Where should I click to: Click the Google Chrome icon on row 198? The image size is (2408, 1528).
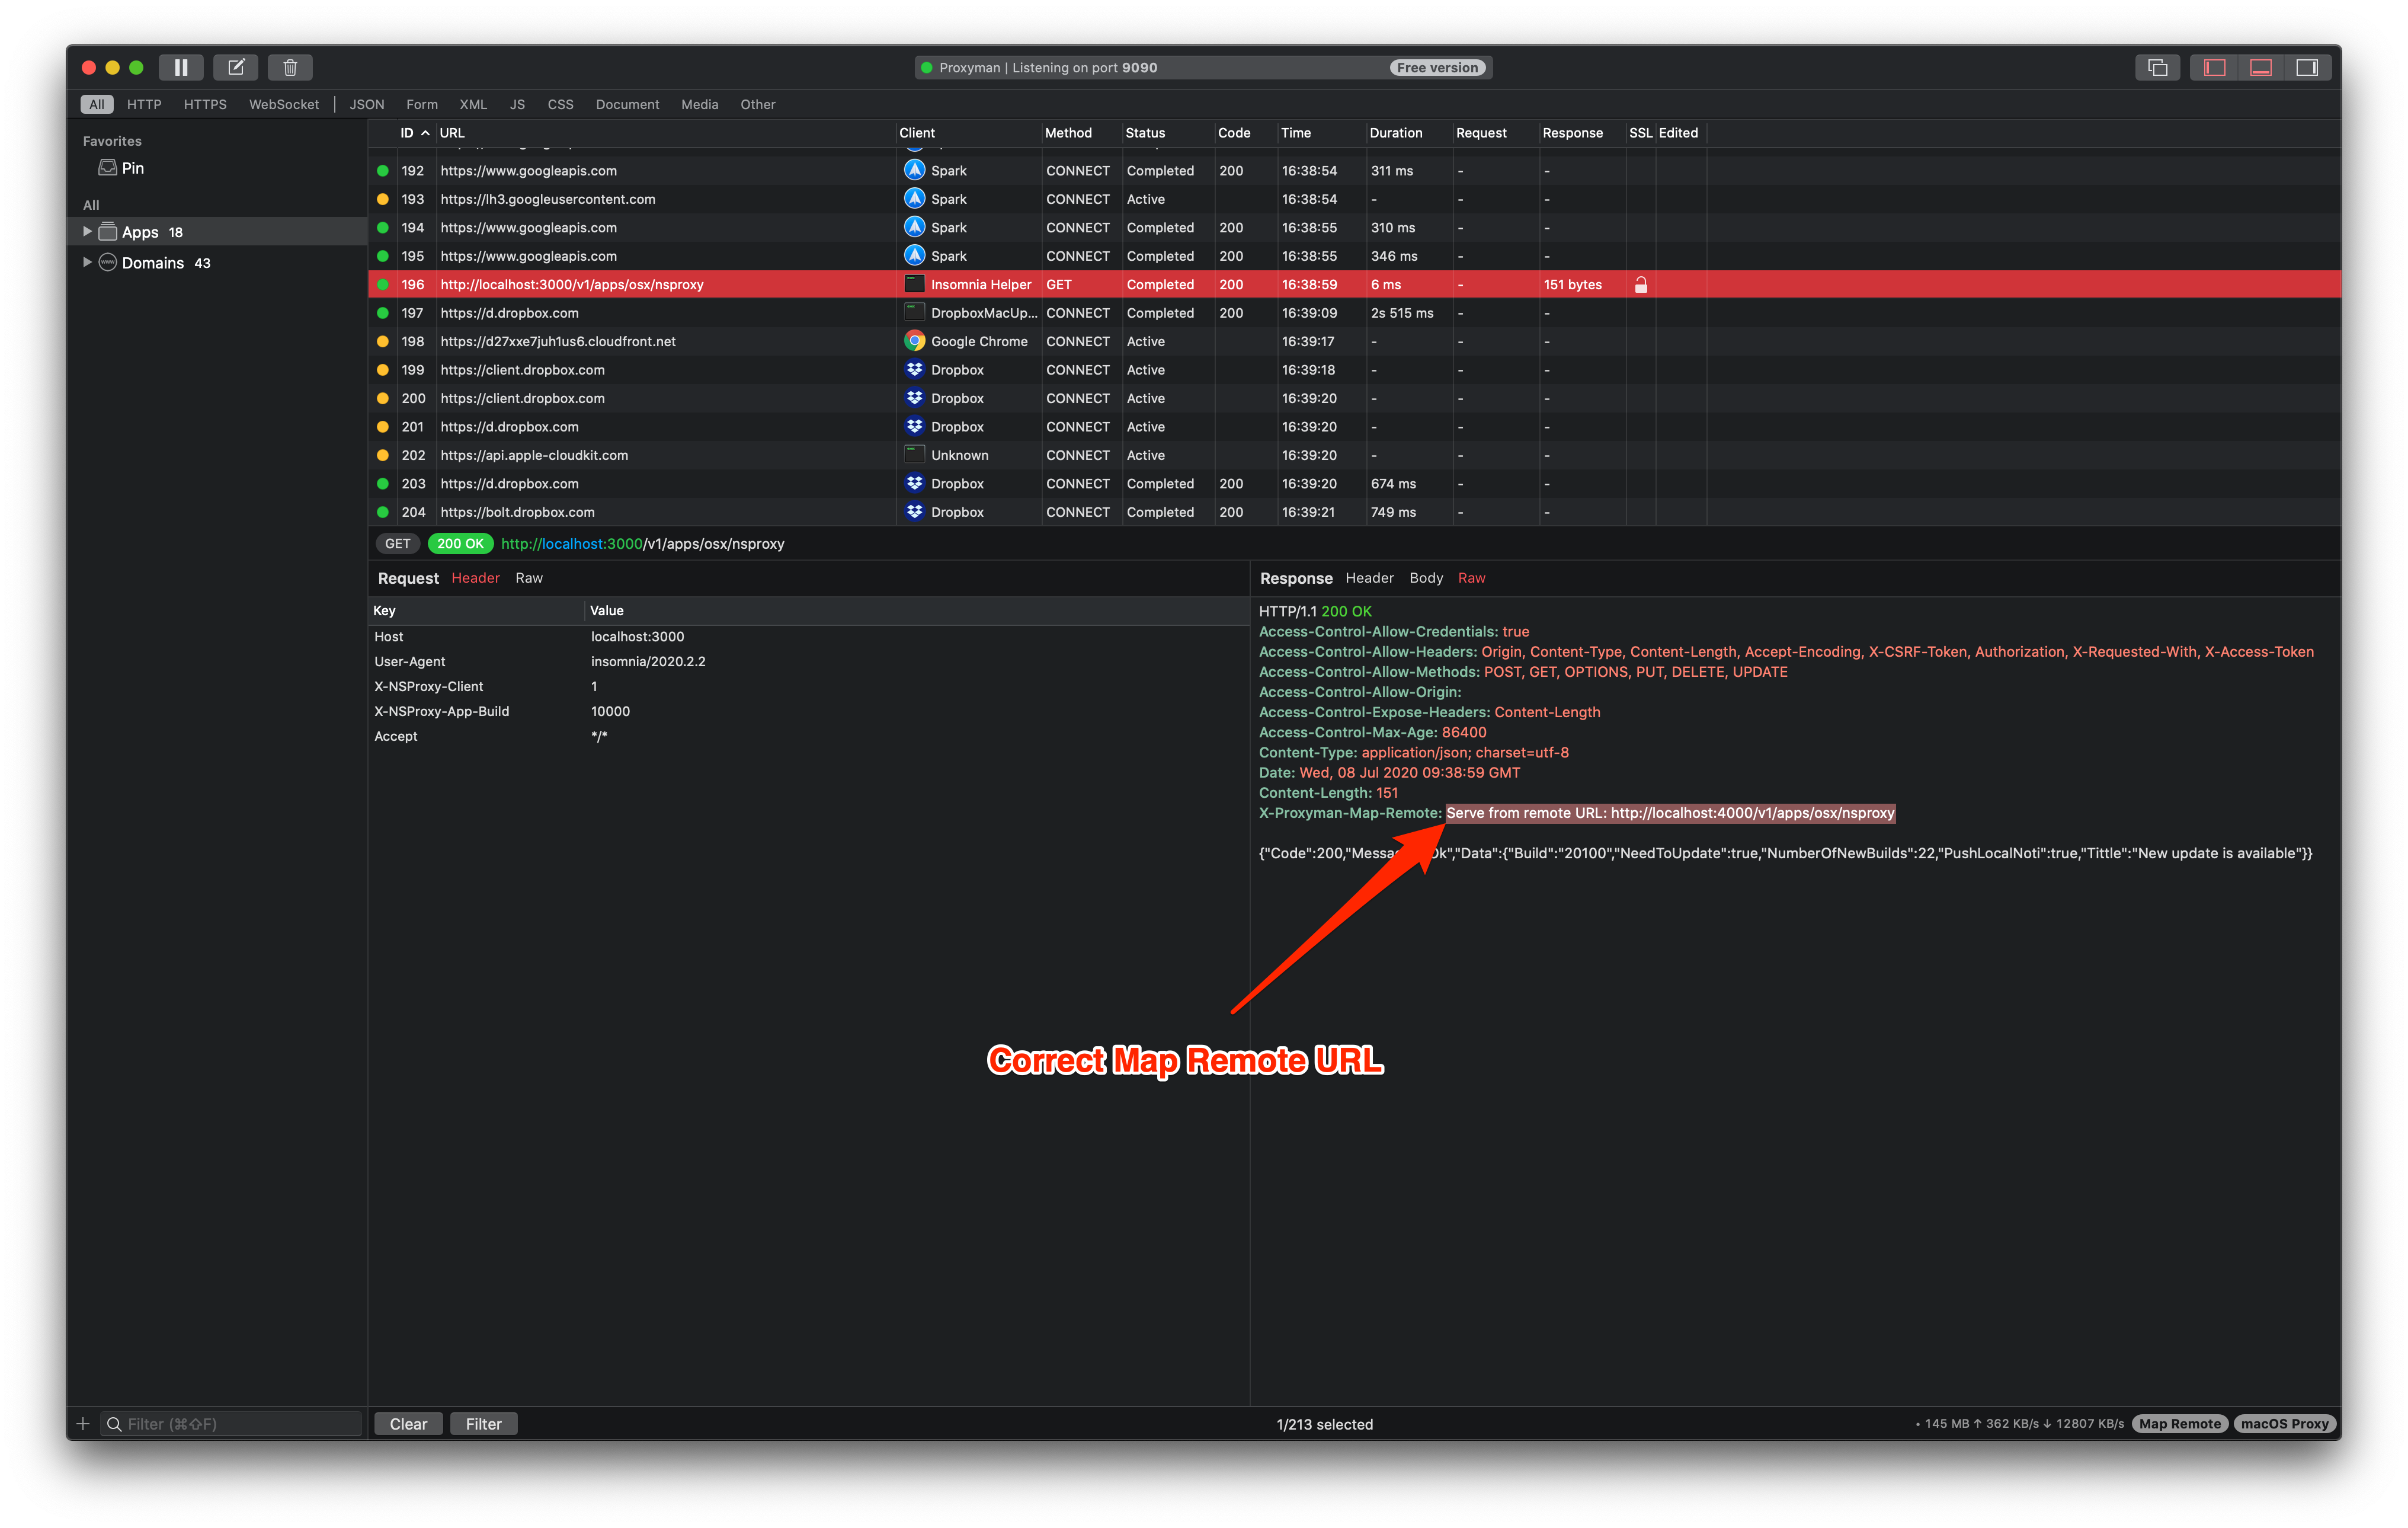click(x=915, y=341)
